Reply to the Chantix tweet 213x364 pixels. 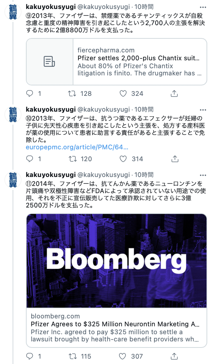pos(30,94)
